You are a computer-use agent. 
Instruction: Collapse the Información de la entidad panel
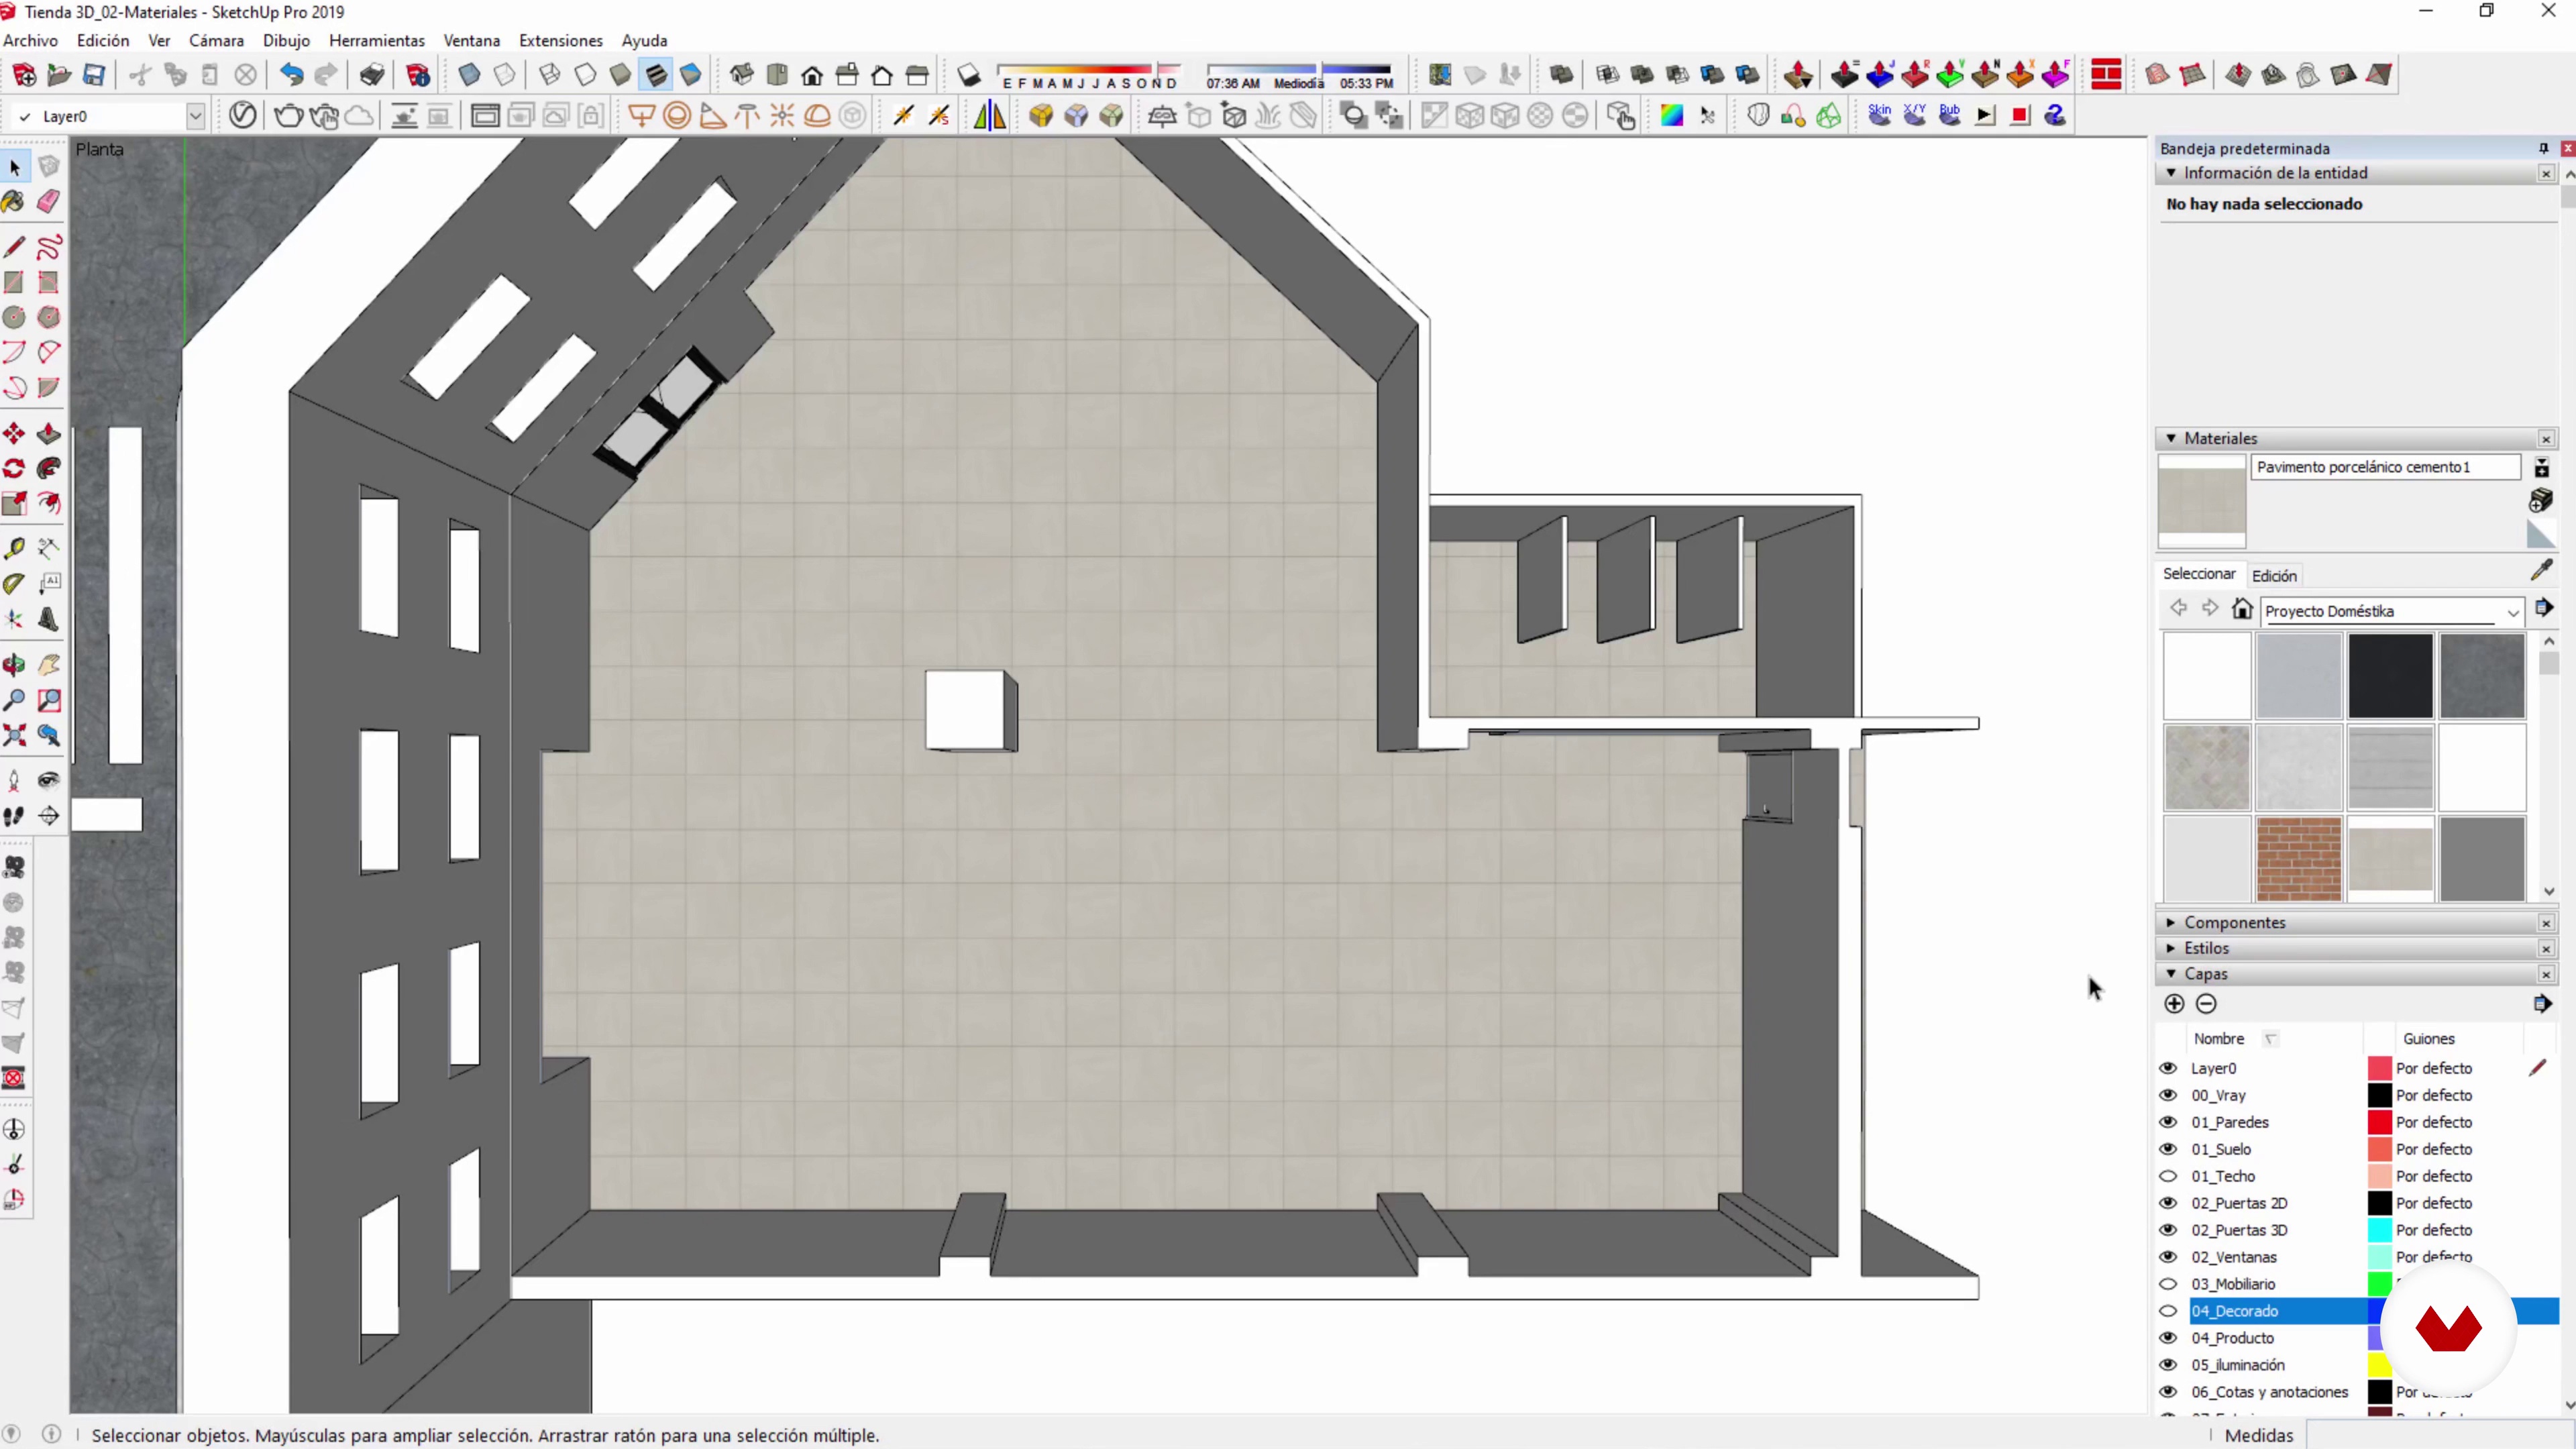2171,173
